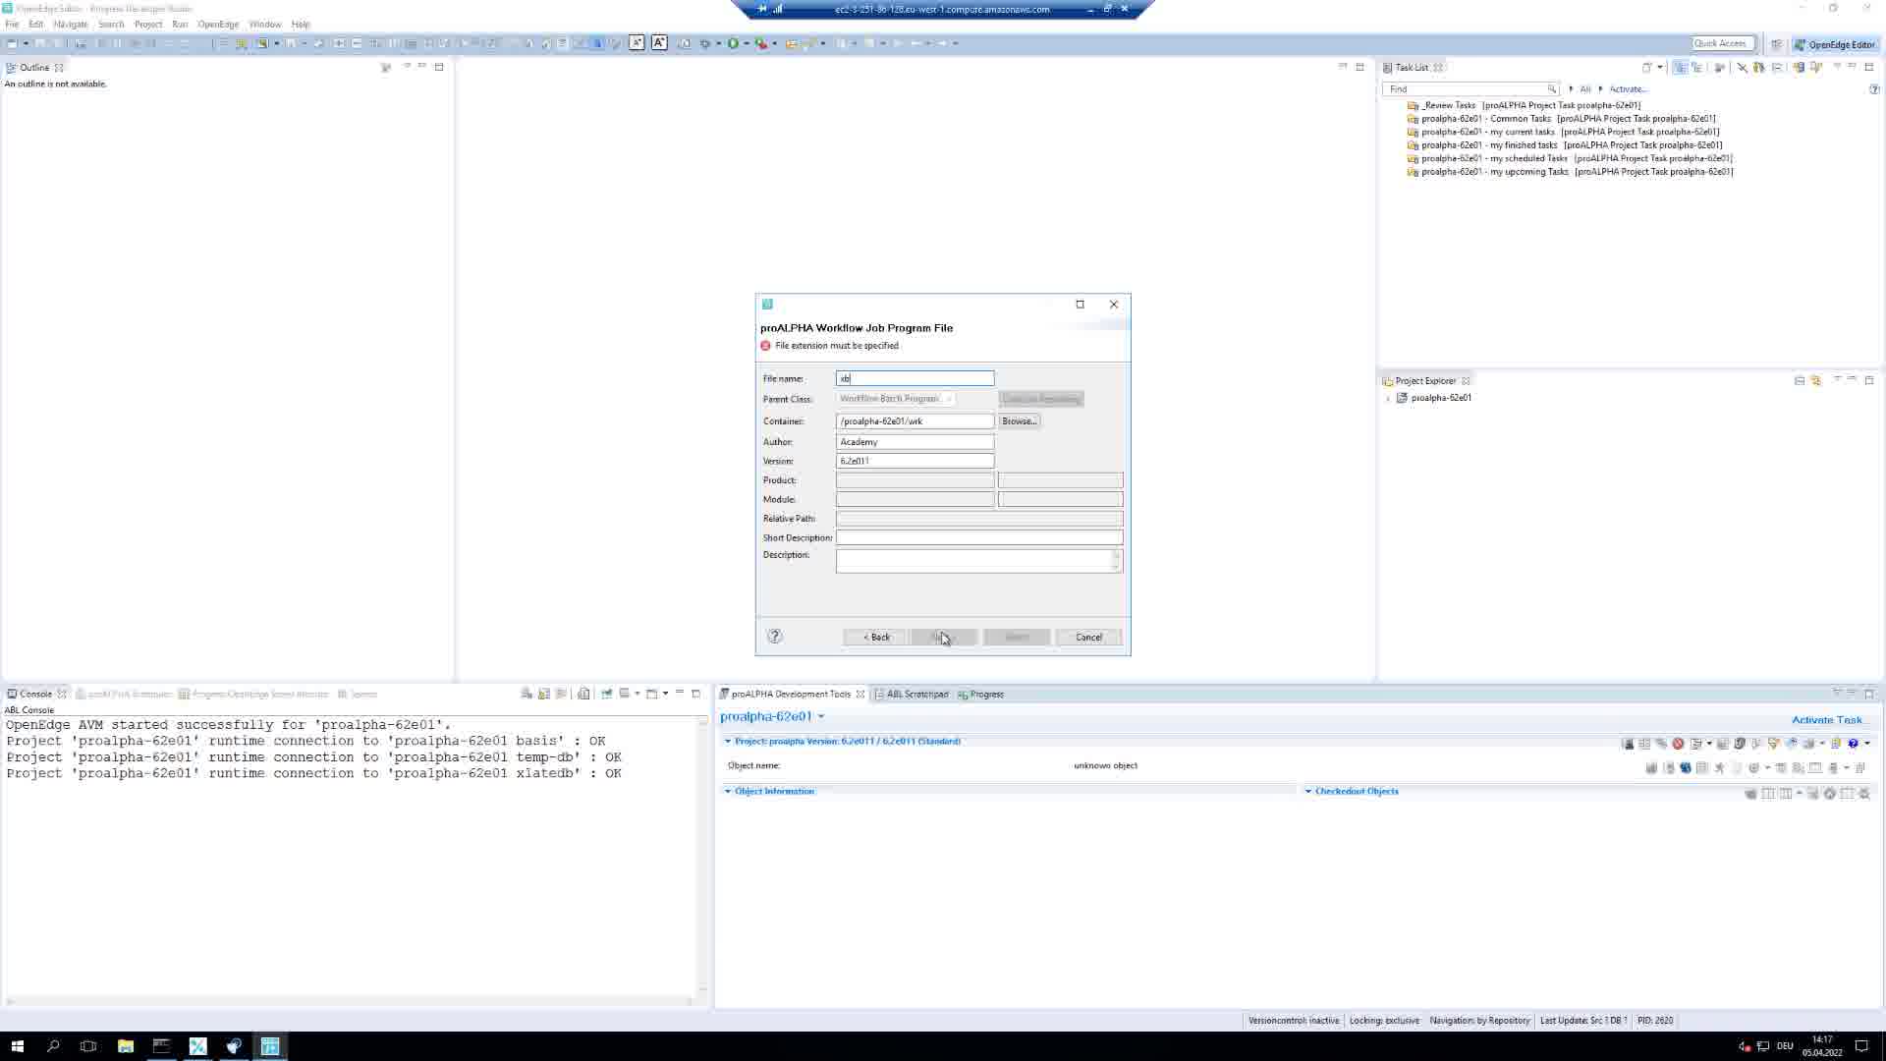Switch to the Progress tab
1886x1061 pixels.
point(980,695)
